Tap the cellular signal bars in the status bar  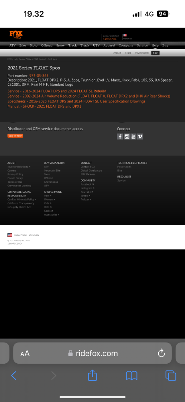point(137,14)
